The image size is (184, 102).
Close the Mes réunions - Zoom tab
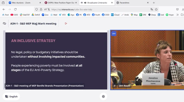coord(40,3)
